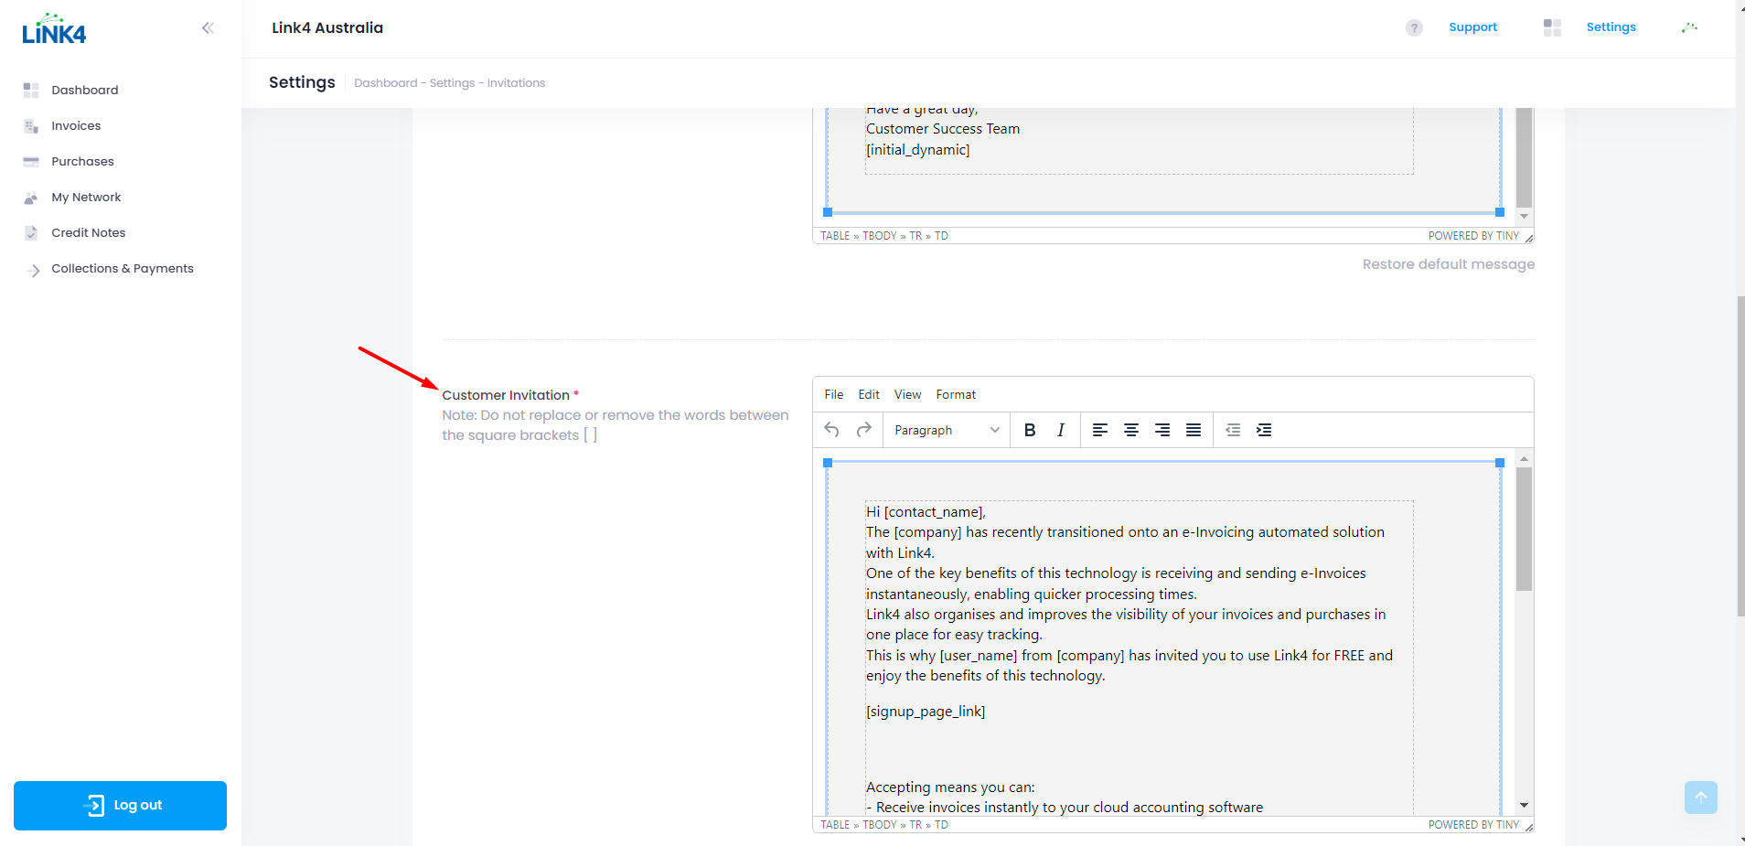
Task: Align text right
Action: click(1162, 430)
